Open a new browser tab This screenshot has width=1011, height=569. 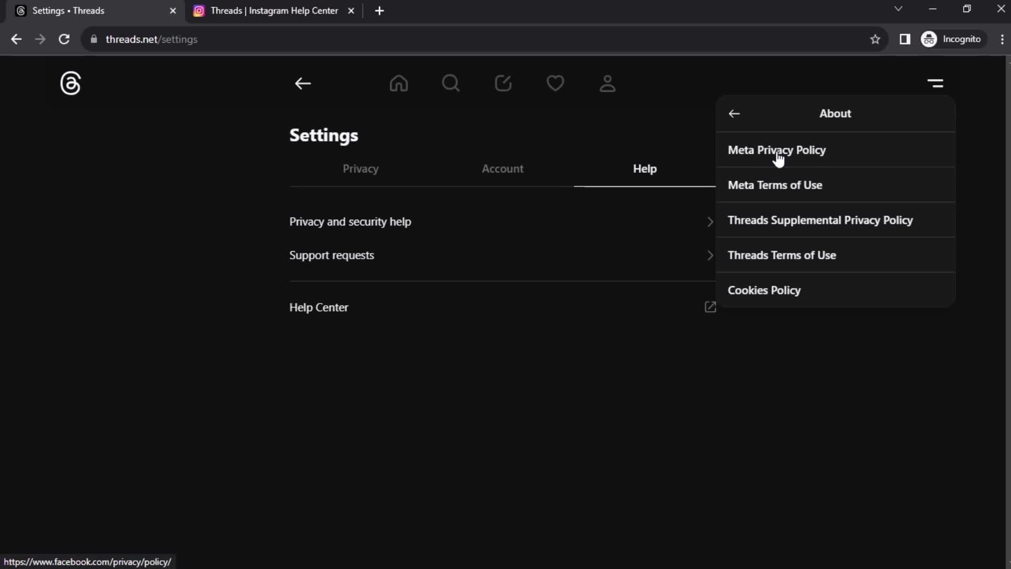pyautogui.click(x=379, y=11)
